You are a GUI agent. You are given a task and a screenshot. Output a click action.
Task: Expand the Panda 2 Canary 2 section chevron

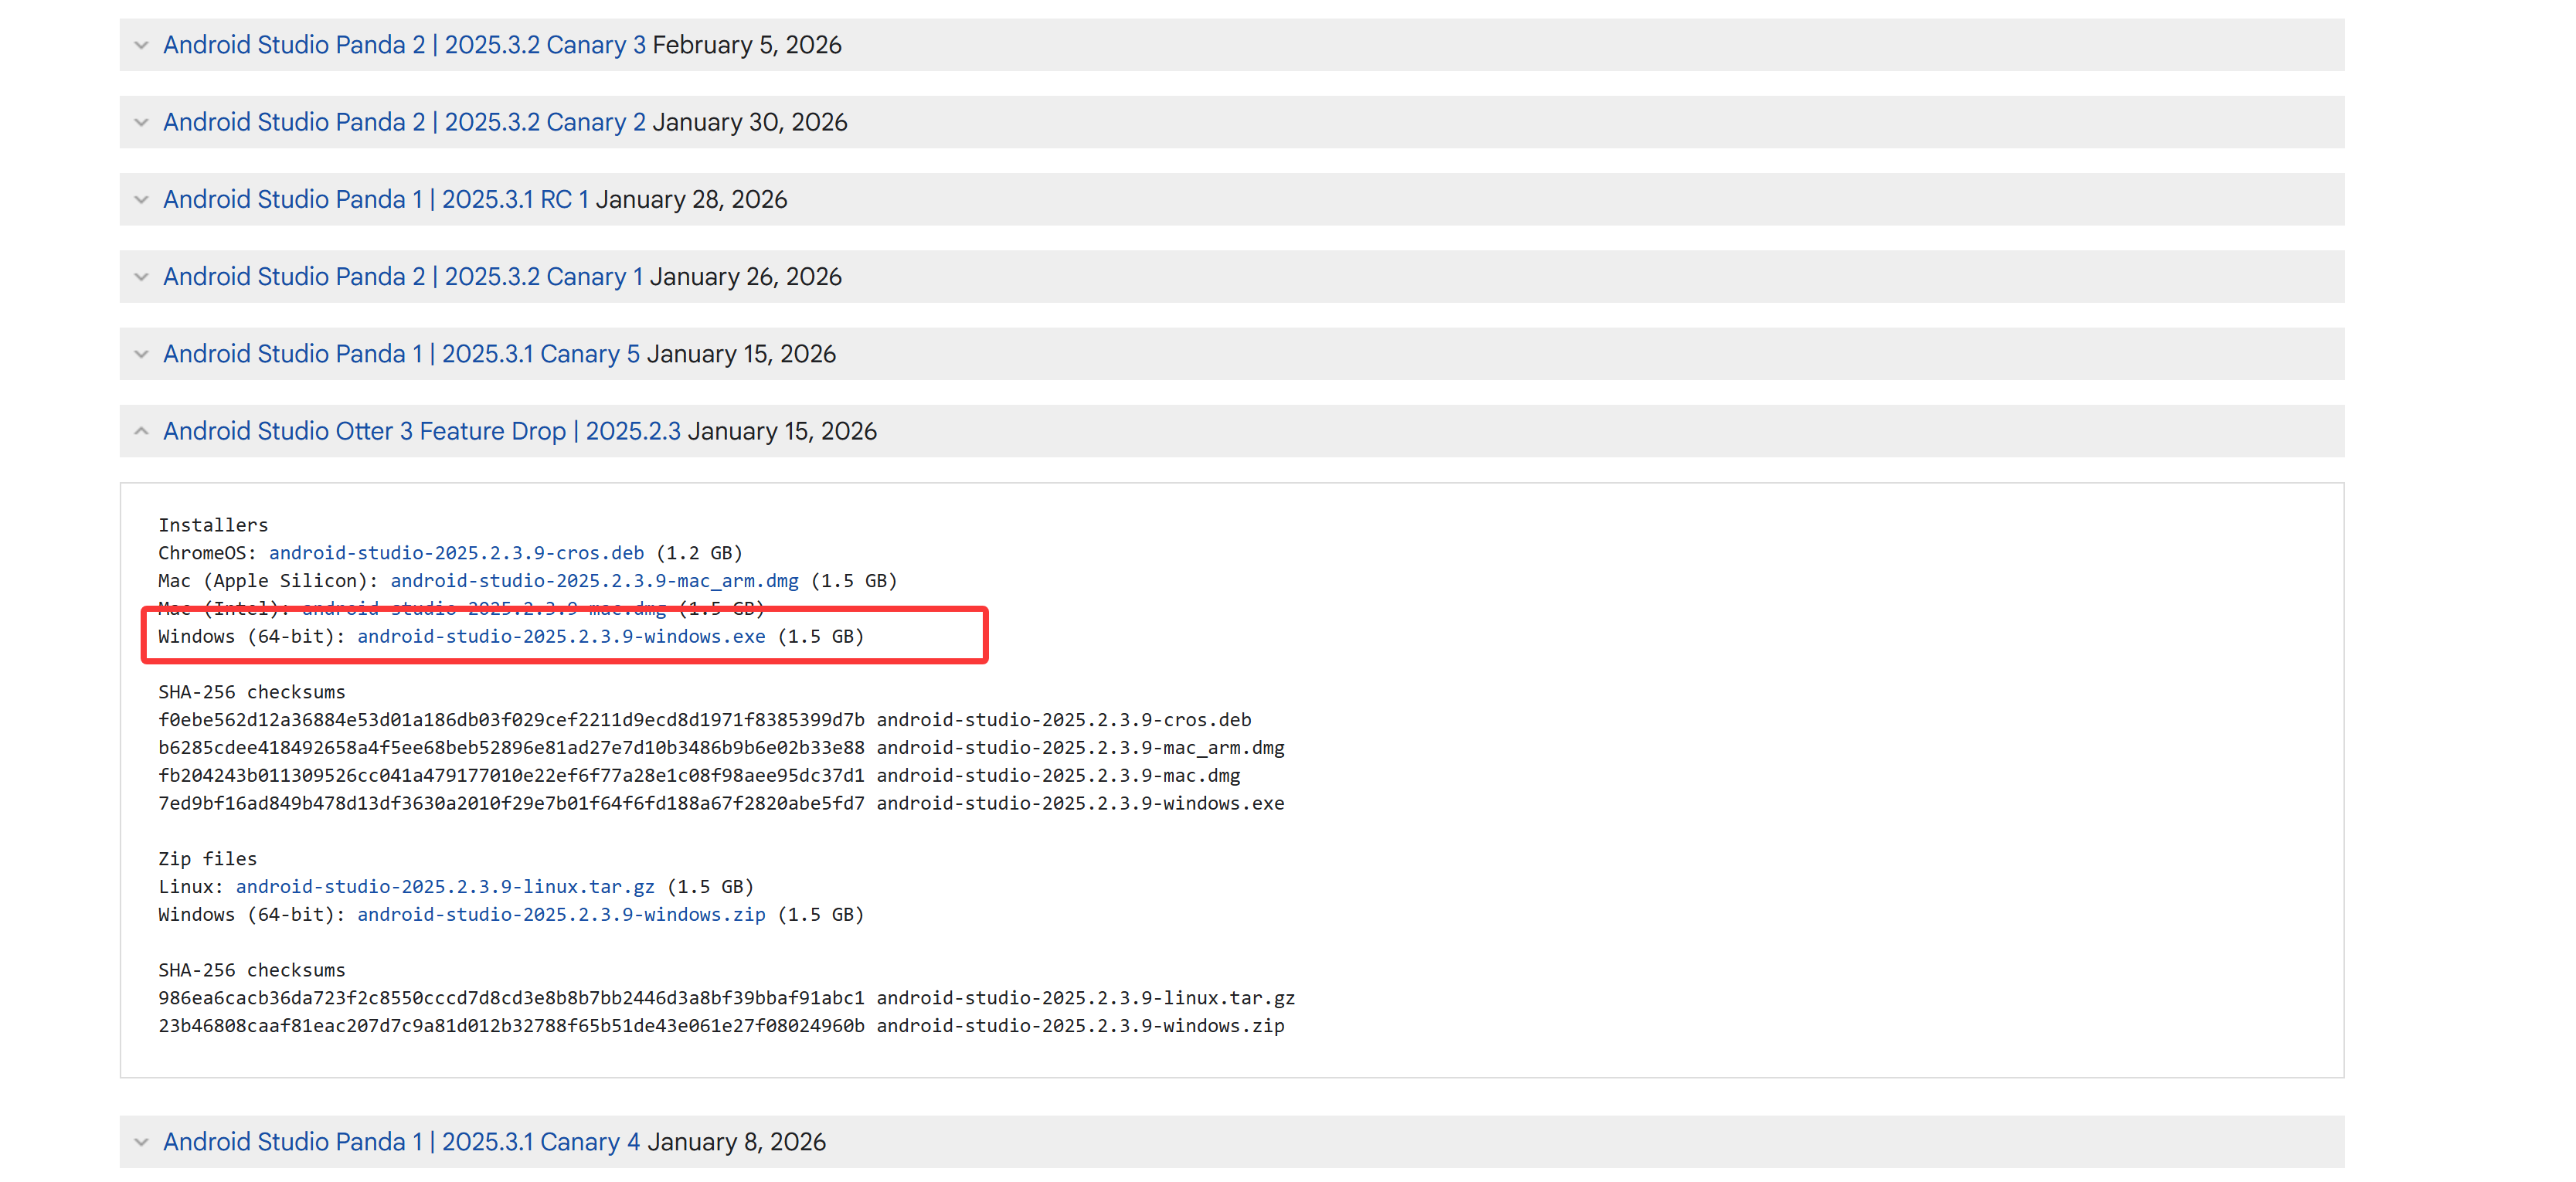click(141, 122)
